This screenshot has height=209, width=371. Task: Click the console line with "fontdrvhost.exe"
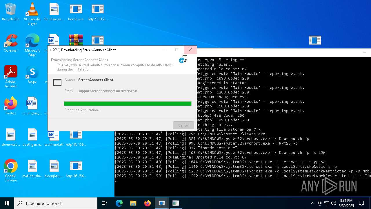click(176, 148)
